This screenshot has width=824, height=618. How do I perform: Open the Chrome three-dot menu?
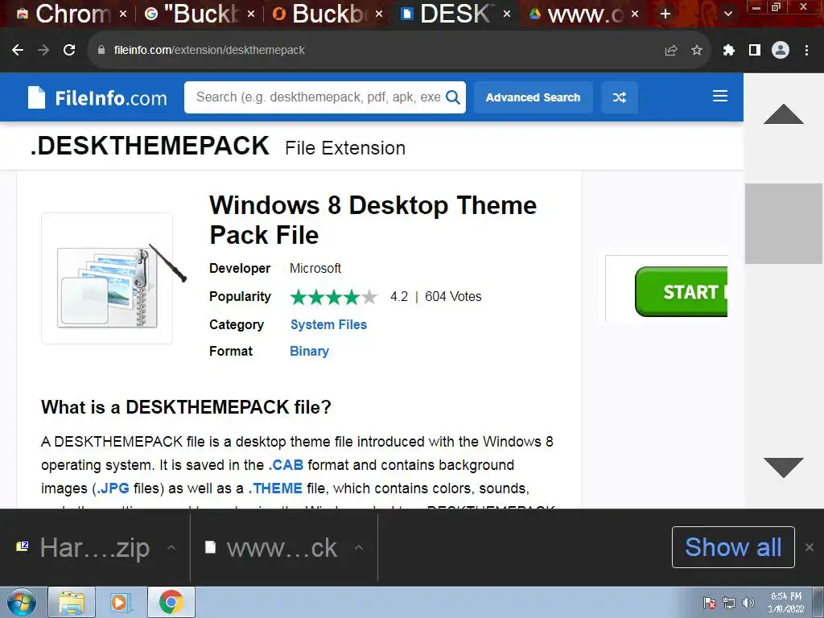coord(806,50)
